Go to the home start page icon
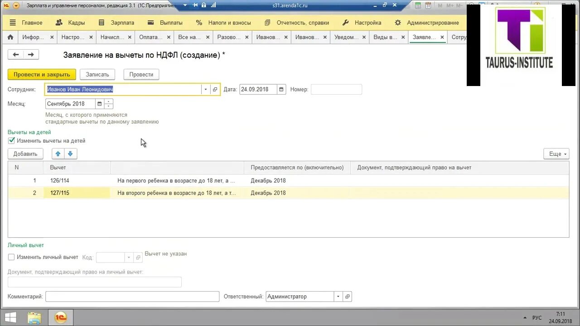This screenshot has width=580, height=326. (10, 37)
